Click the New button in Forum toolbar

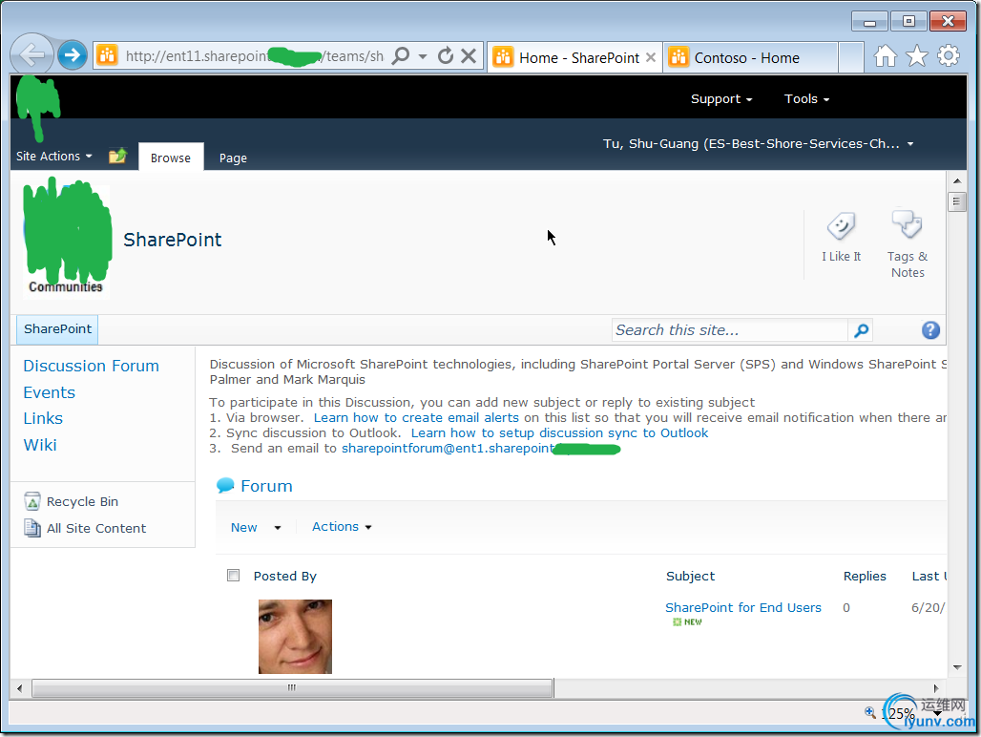point(244,527)
